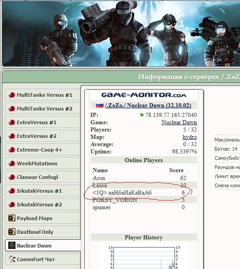The width and height of the screenshot is (240, 269).
Task: Select player Aron in the list
Action: 99,178
